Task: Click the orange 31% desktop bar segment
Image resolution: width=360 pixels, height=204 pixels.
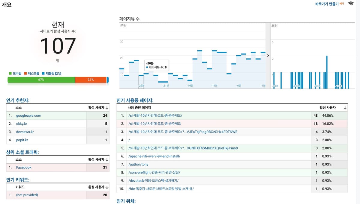Action: pos(91,80)
